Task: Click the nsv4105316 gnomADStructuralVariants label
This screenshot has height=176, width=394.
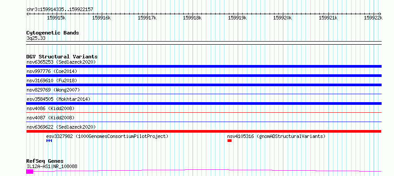Action: [x=276, y=136]
